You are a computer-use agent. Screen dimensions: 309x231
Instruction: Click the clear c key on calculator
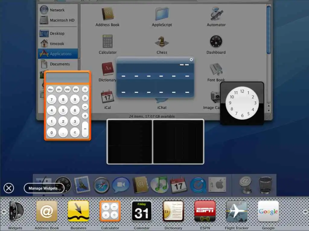click(x=75, y=133)
